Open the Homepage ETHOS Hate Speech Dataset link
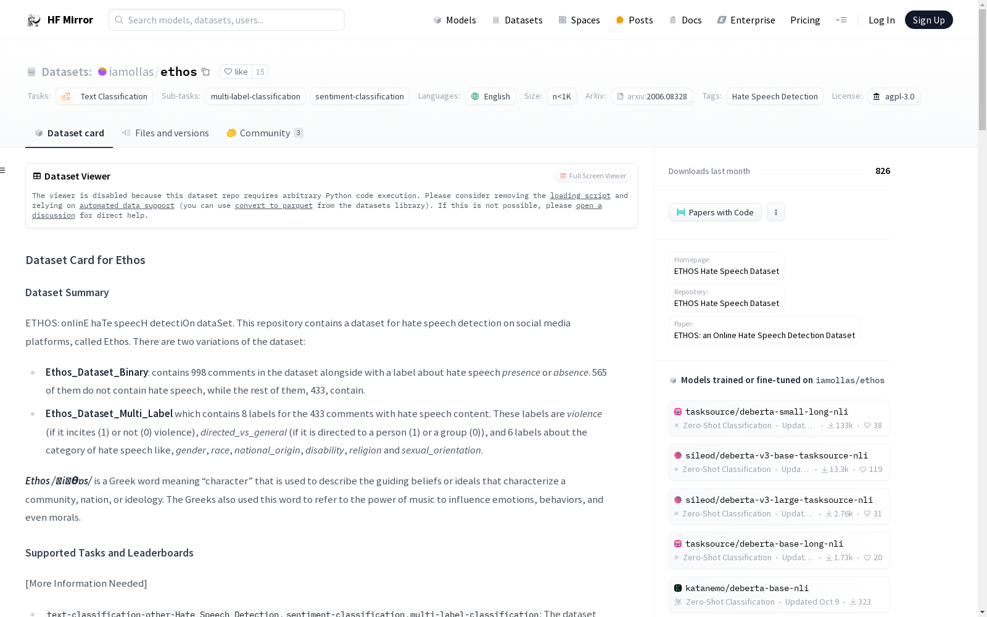Image resolution: width=987 pixels, height=617 pixels. click(727, 266)
